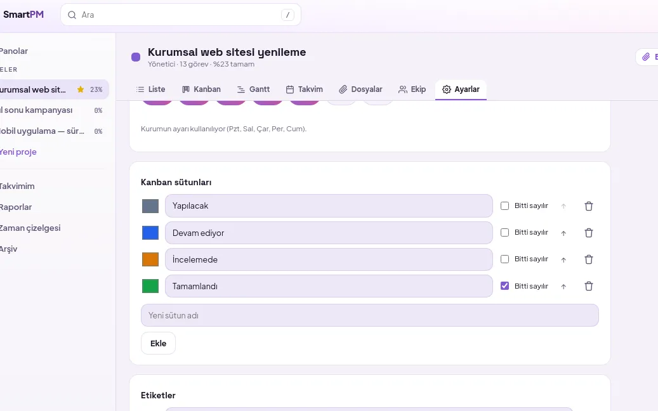Open the Dosyalar tab
658x411 pixels.
[x=360, y=89]
